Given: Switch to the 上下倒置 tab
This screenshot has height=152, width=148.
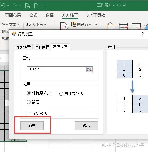Looking at the screenshot, I should click(x=42, y=47).
